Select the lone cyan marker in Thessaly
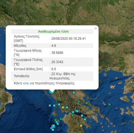The image size is (134, 133). (x=74, y=93)
